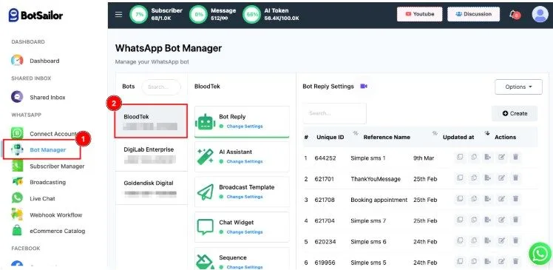Delete the Simple sms 1 reply
553x270 pixels.
click(515, 157)
